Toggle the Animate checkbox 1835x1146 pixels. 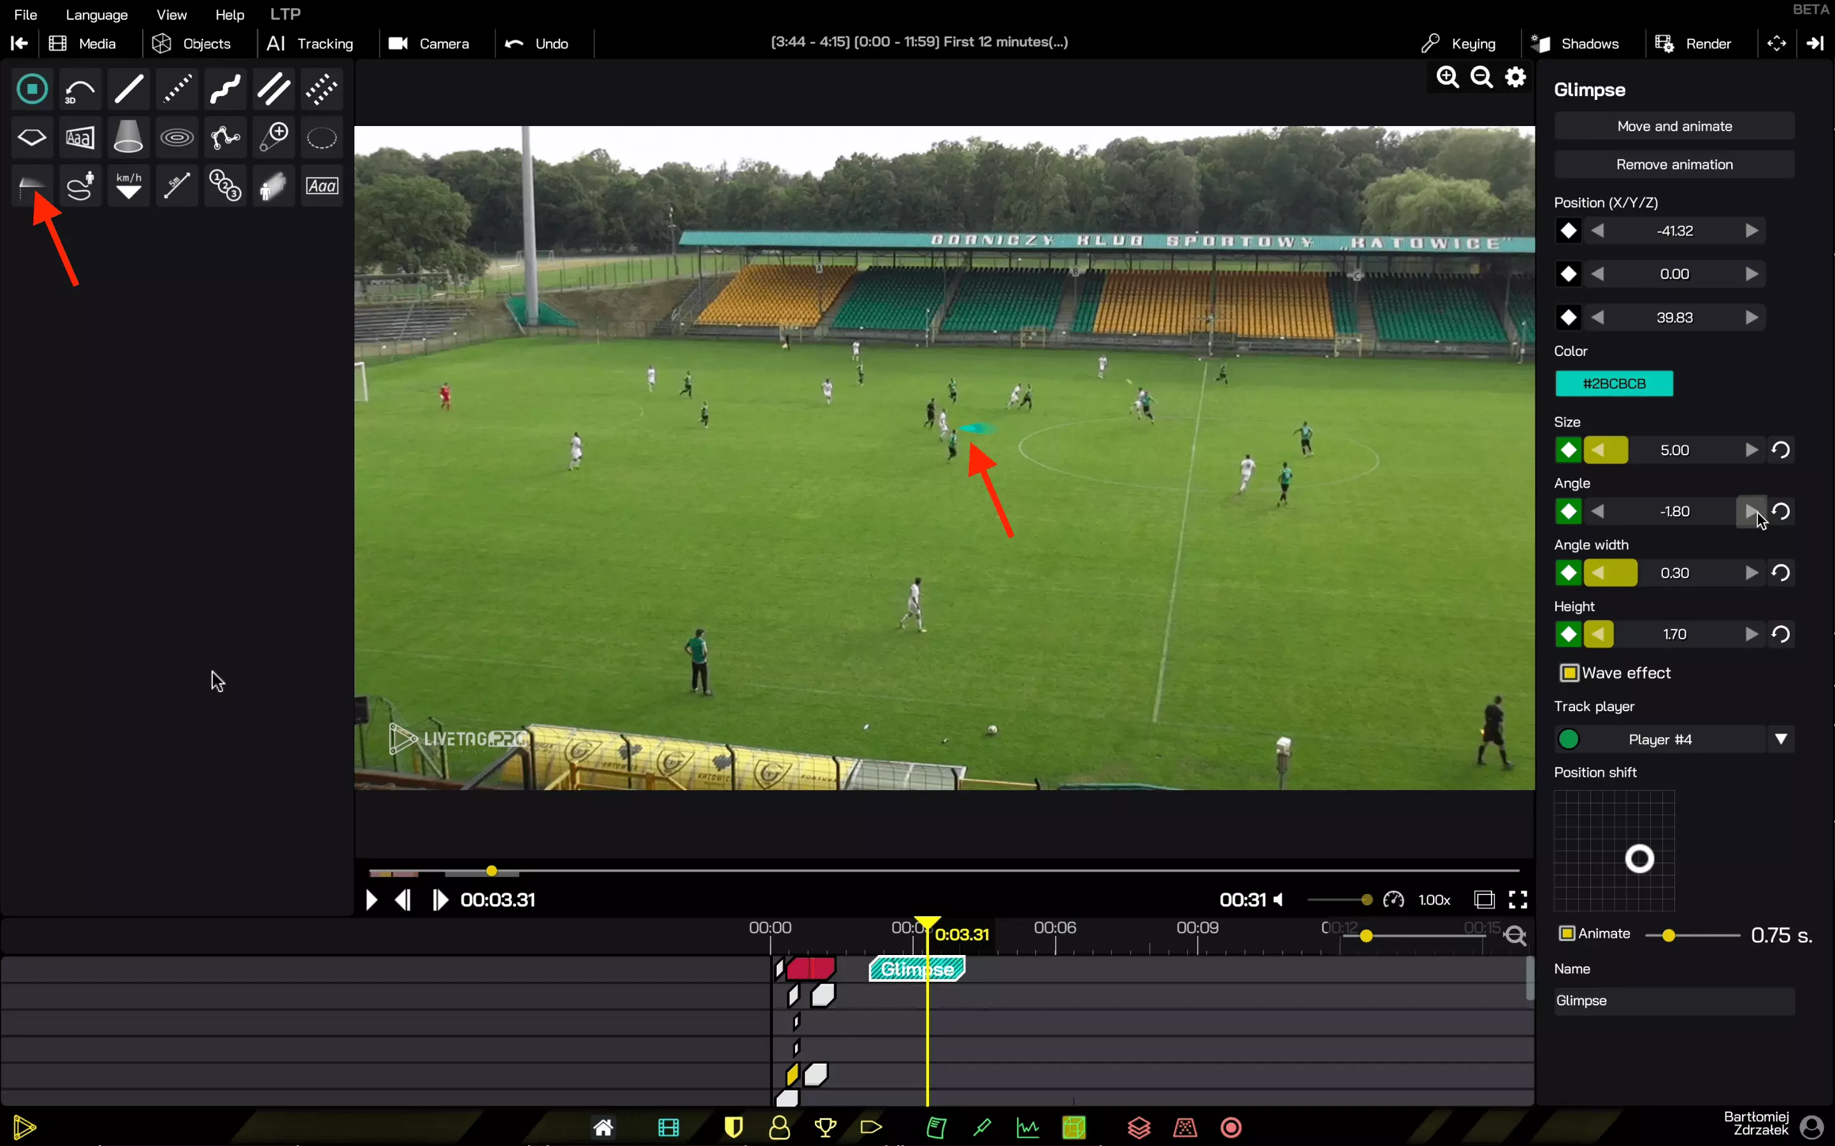[x=1567, y=934]
